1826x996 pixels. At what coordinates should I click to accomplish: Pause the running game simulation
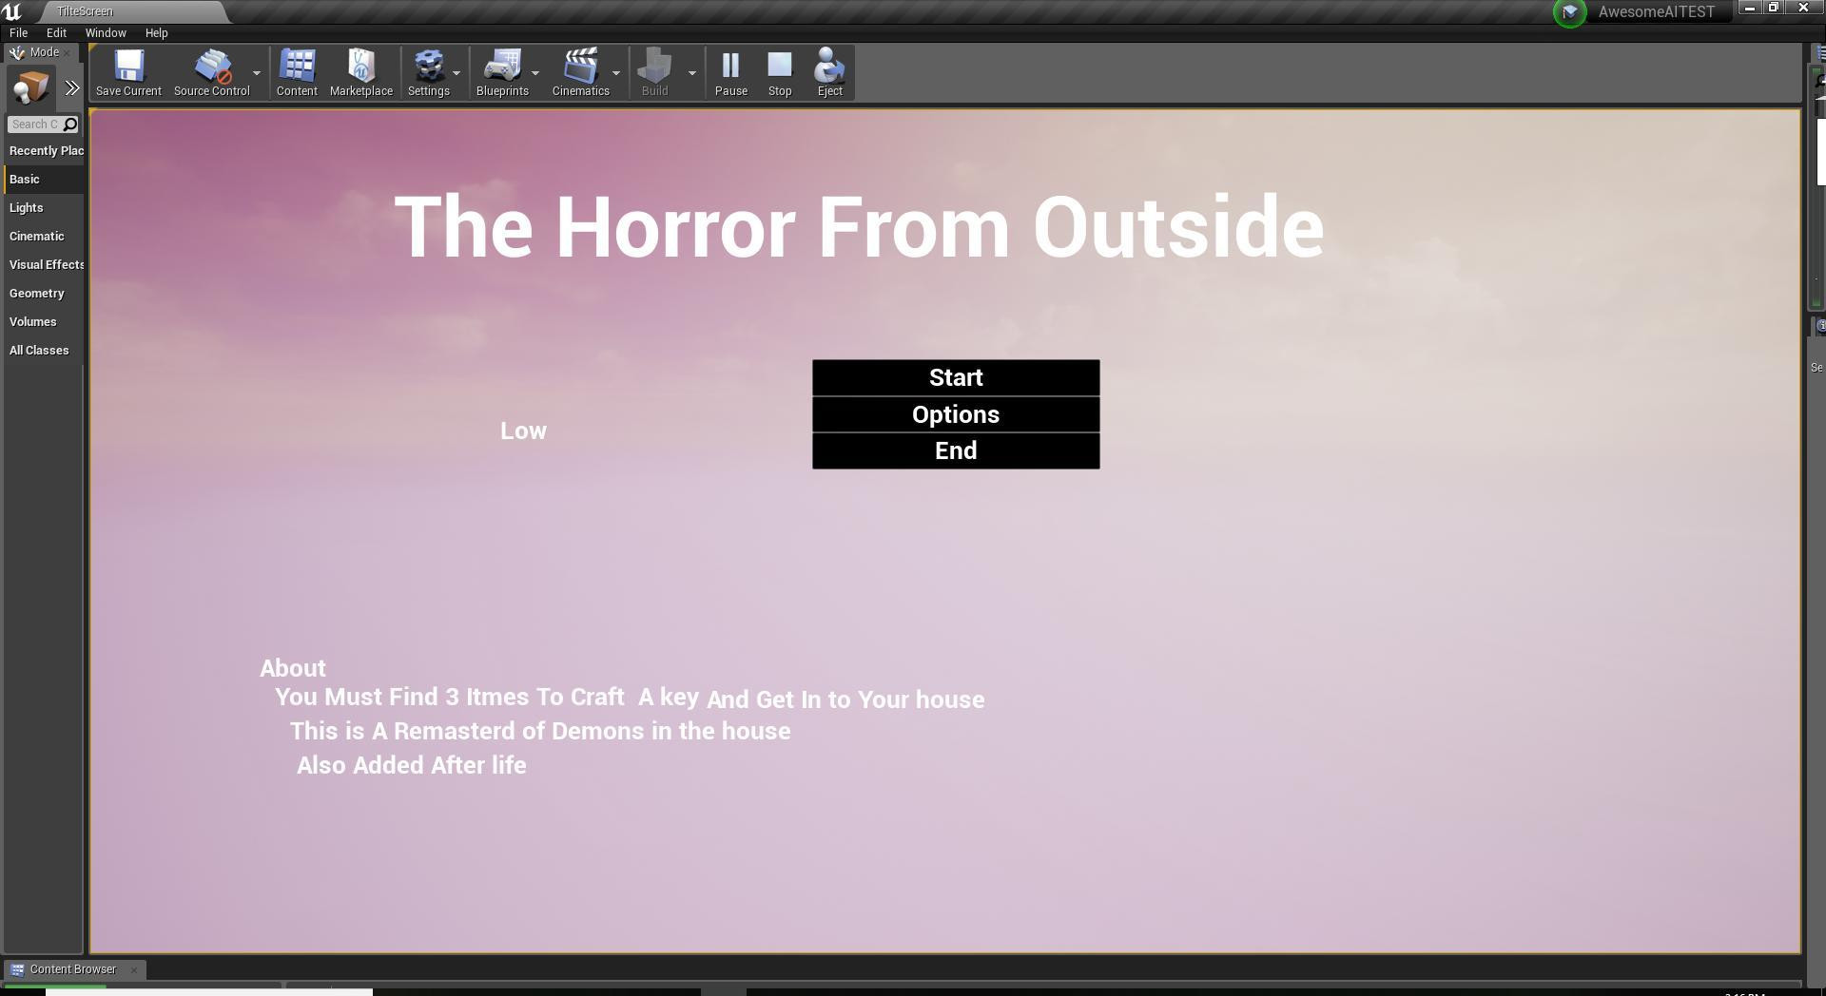click(x=731, y=73)
